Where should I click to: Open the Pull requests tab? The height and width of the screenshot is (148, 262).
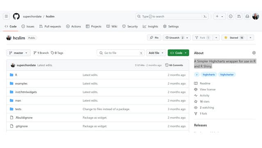pyautogui.click(x=50, y=26)
